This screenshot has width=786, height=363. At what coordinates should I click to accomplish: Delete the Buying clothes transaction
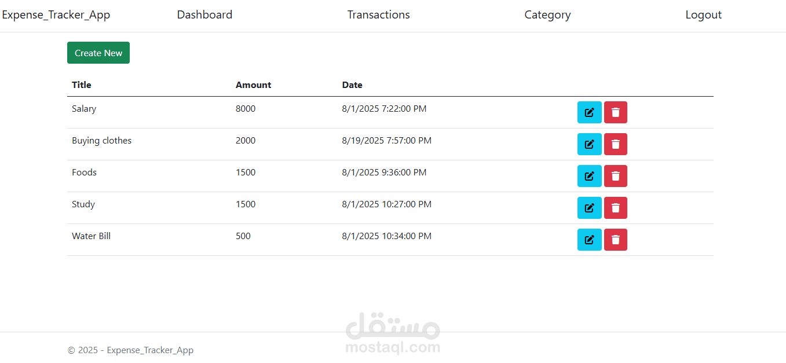click(615, 144)
